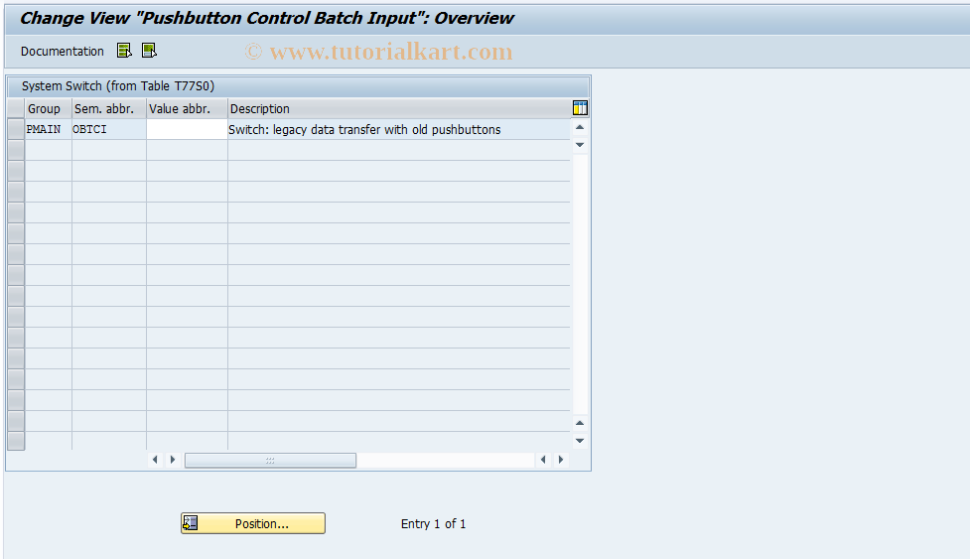
Task: Click the right scroll arrow beside the horizontal scrollbar thumb
Action: pyautogui.click(x=173, y=460)
